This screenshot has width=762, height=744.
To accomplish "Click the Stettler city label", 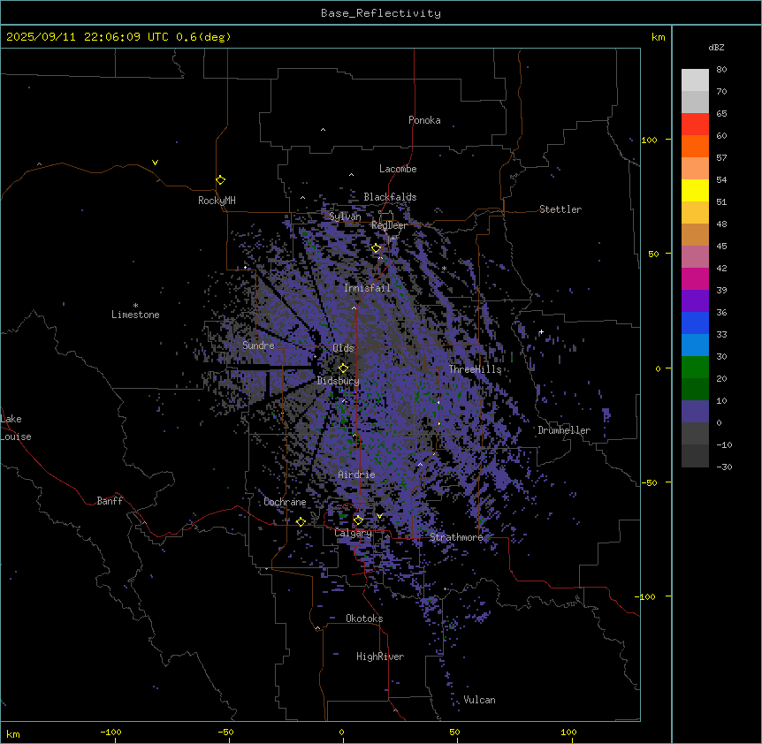I will coord(560,209).
